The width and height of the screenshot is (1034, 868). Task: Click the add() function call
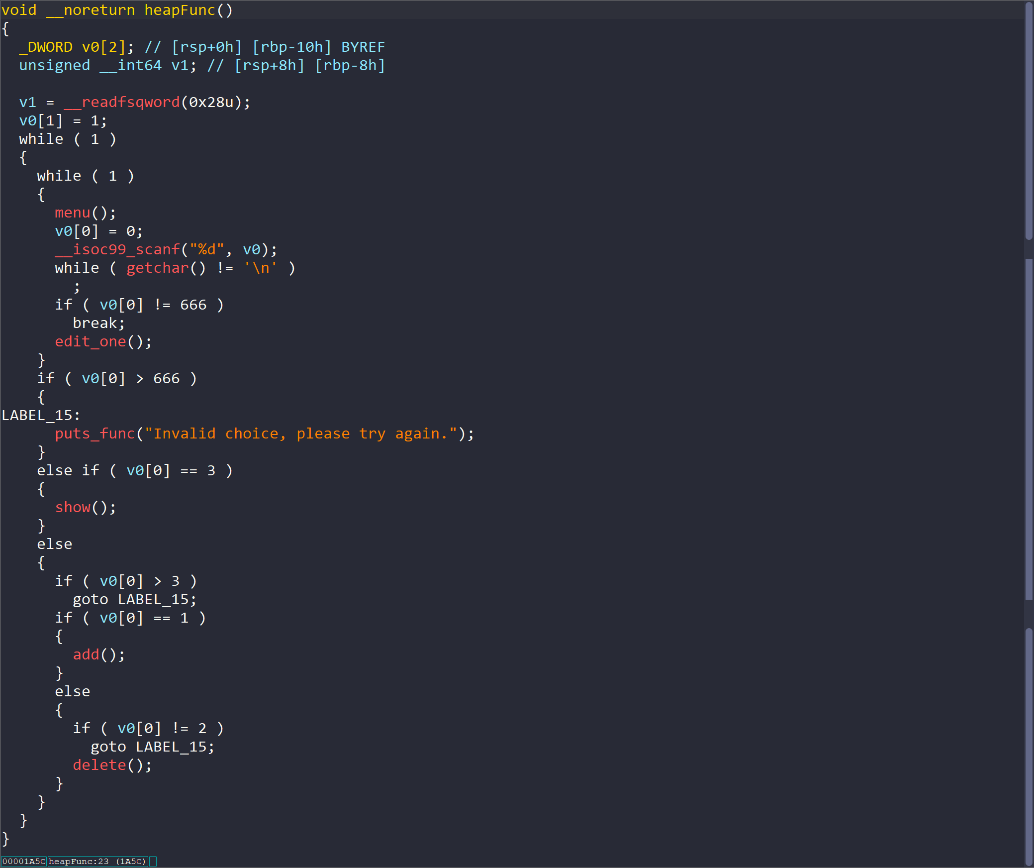86,655
